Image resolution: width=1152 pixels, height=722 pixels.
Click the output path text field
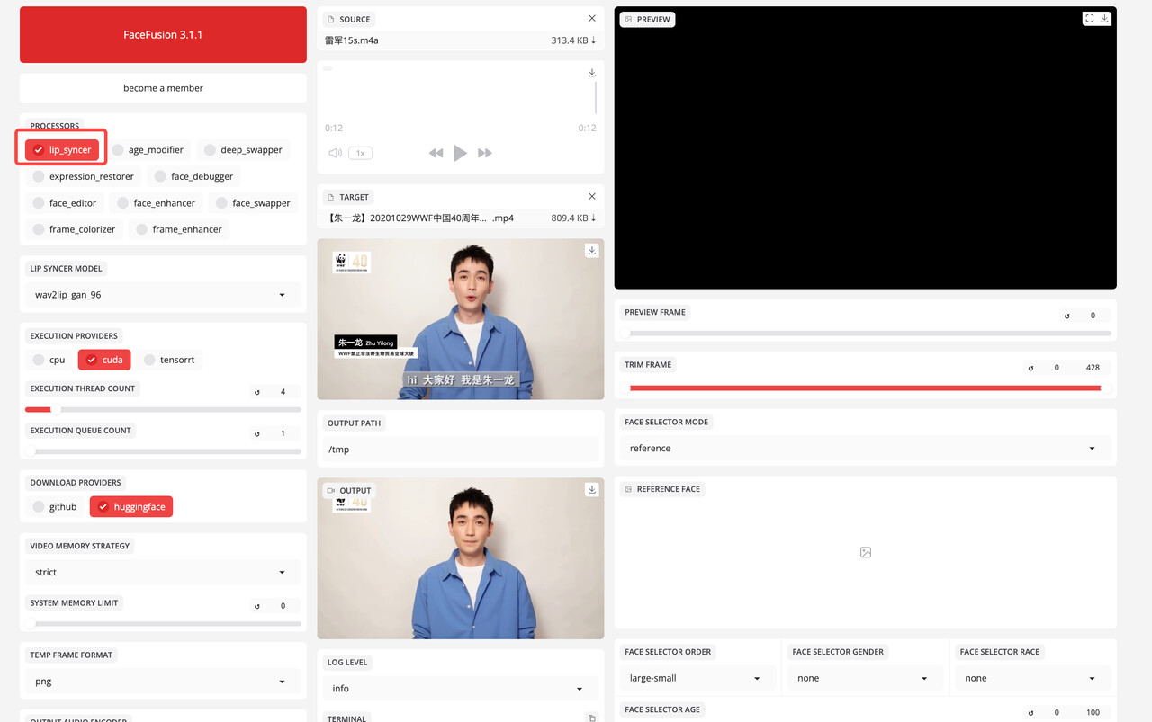coord(460,450)
